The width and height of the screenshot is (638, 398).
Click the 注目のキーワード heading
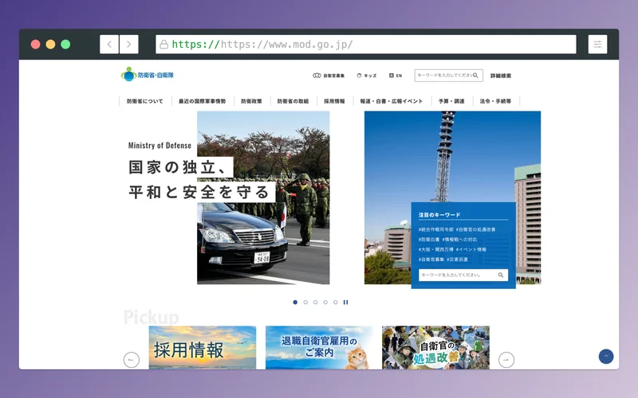[439, 215]
